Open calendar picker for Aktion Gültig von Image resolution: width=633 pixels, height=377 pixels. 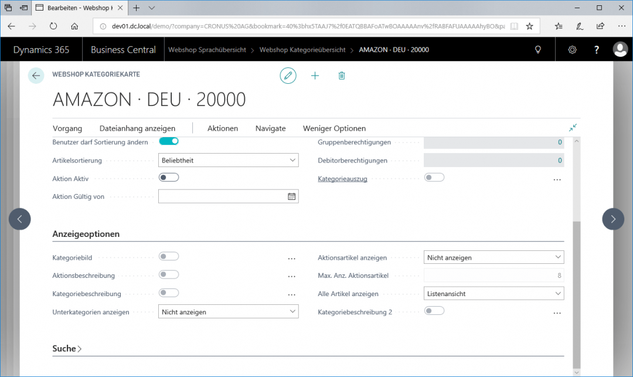[291, 196]
